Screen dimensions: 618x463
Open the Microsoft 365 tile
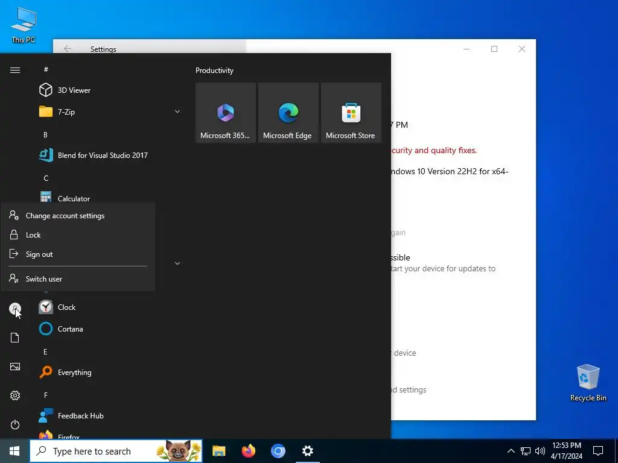pos(226,113)
